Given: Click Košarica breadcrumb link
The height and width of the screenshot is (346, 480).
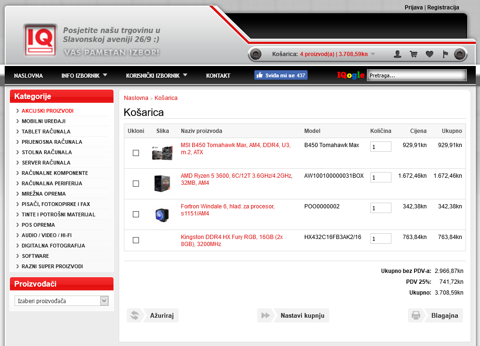Looking at the screenshot, I should (166, 98).
